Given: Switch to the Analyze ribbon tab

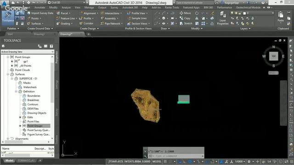Looking at the screenshot, I should 66,7.
